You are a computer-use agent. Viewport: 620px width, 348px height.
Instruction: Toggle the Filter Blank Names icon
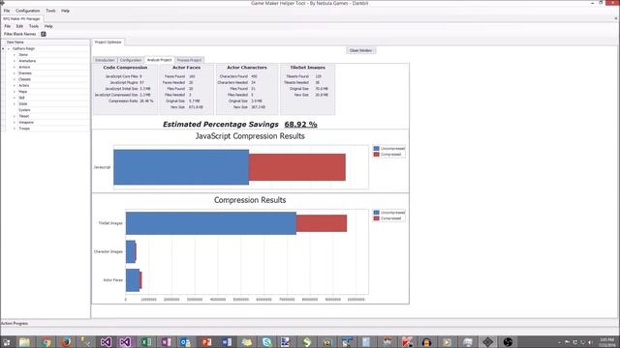click(44, 34)
